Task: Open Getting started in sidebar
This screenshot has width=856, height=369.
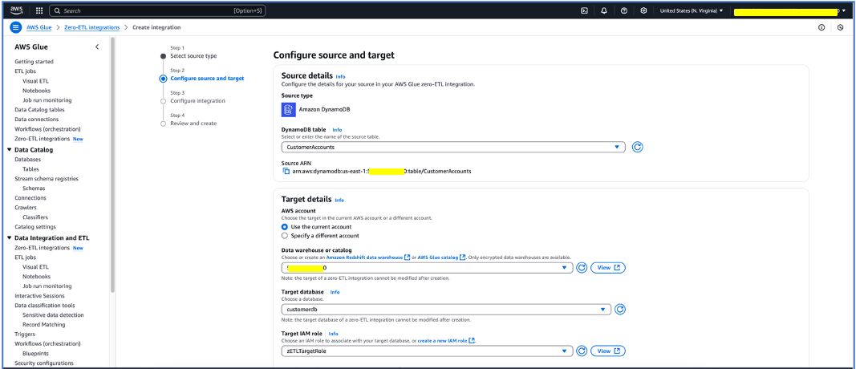Action: [x=34, y=62]
